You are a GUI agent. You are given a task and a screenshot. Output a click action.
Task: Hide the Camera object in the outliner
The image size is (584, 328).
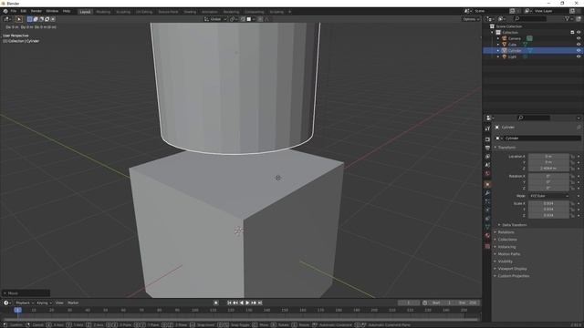click(x=579, y=38)
